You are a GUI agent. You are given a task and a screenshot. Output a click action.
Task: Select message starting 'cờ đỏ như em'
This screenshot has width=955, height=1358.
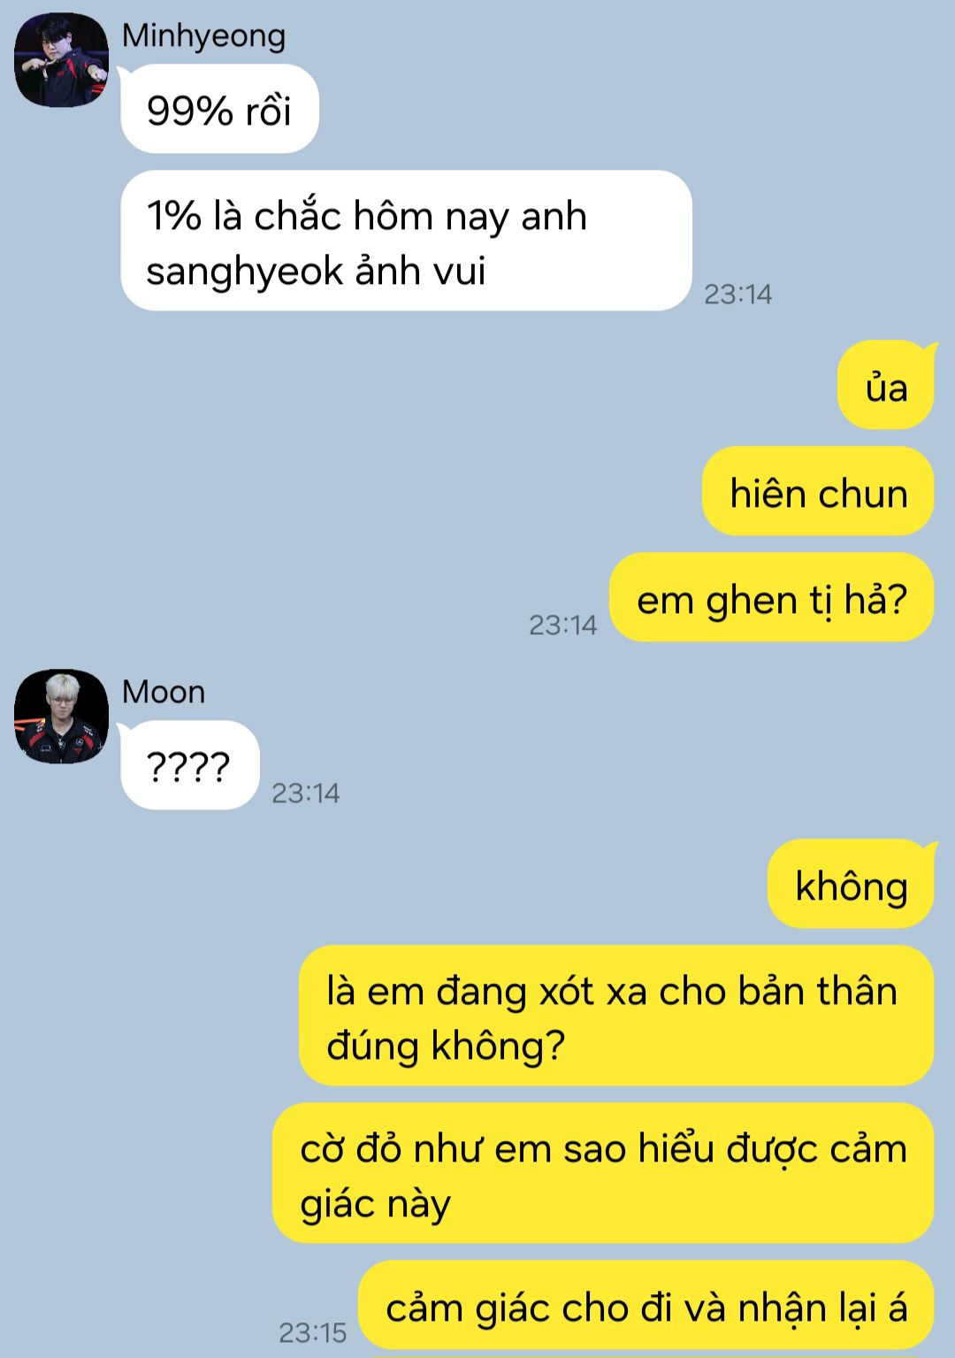coord(603,1173)
